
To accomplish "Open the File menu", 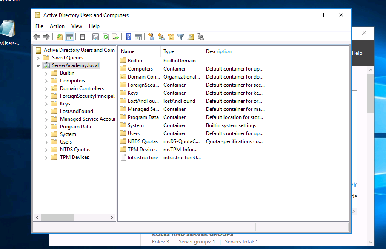I will tap(39, 26).
